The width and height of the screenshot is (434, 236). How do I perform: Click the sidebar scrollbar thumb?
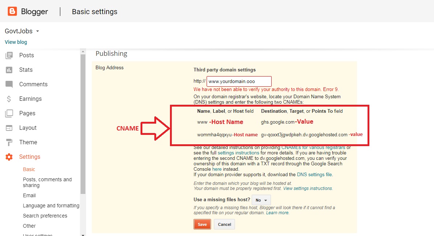(83, 124)
